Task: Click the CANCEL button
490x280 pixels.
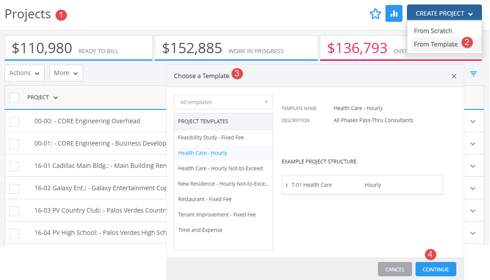Action: [x=395, y=269]
